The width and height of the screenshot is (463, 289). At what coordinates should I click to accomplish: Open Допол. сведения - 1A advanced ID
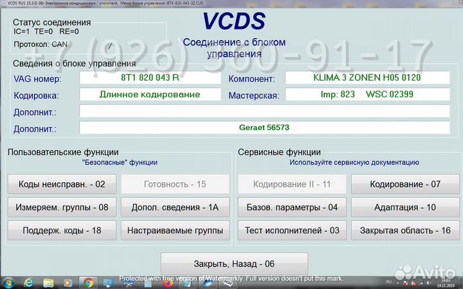click(175, 207)
